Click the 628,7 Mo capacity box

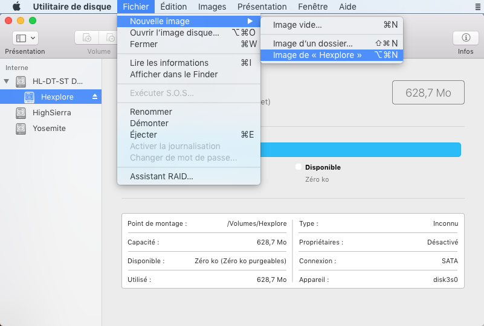click(x=428, y=92)
